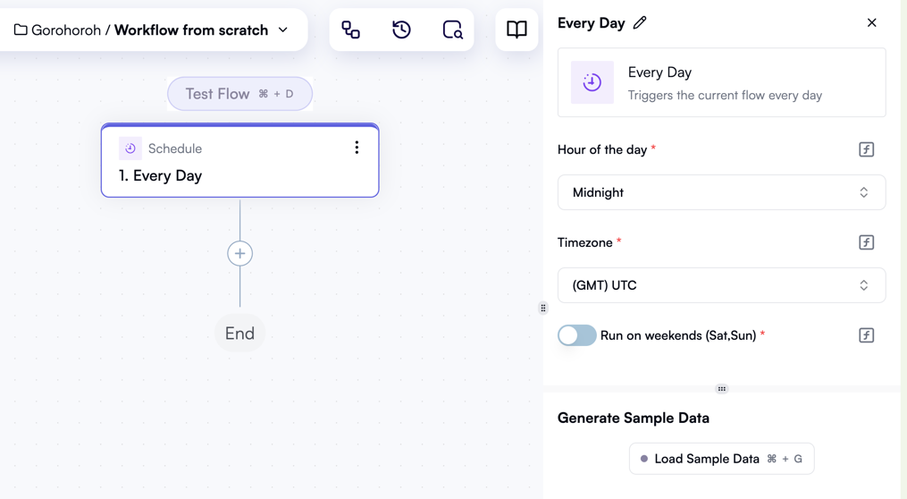Expand the Workflow from scratch name chevron

283,30
